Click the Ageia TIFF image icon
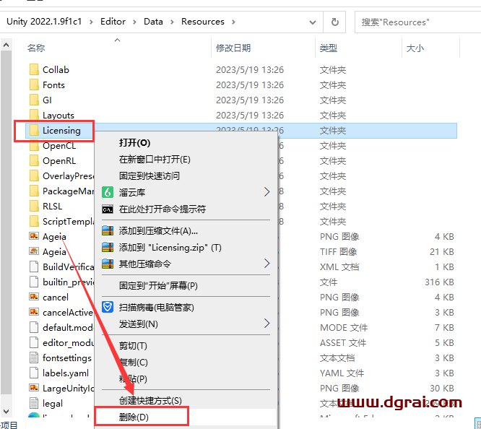Viewport: 481px width, 429px height. point(34,251)
